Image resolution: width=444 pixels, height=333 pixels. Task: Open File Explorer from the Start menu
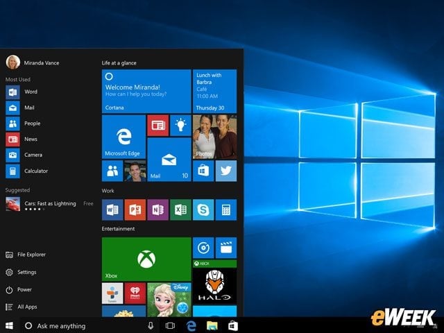(26, 255)
